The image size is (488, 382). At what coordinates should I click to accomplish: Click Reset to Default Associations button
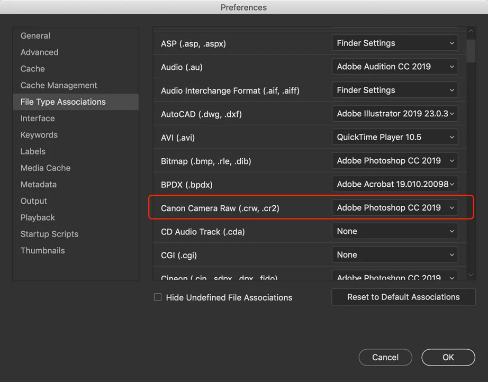[403, 297]
